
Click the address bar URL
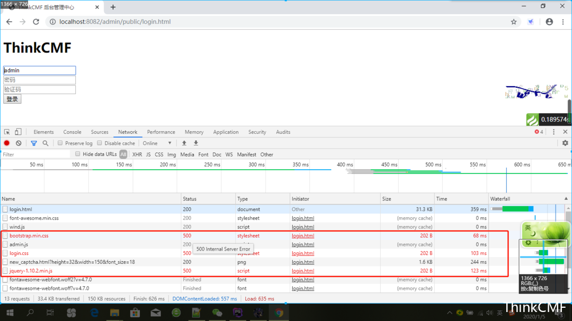pos(115,22)
